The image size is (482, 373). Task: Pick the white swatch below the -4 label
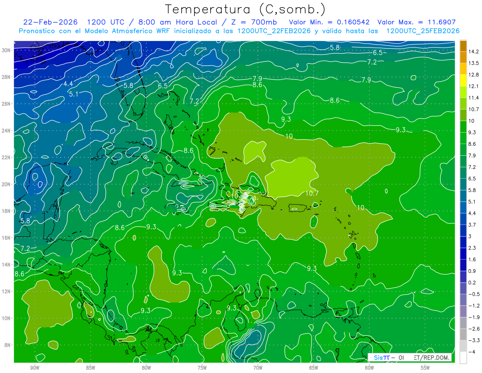(463, 358)
